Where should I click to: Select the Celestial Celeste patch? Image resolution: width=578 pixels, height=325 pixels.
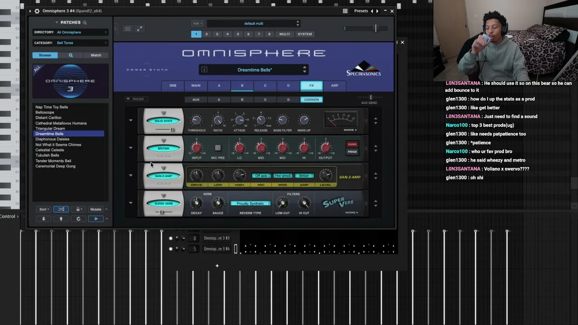point(50,150)
